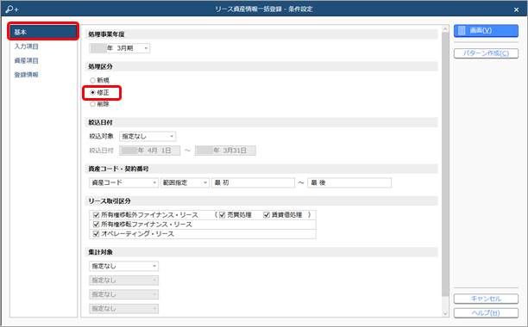Click the 処理区分 section header
Screen dimensions: 528x327
pos(261,66)
